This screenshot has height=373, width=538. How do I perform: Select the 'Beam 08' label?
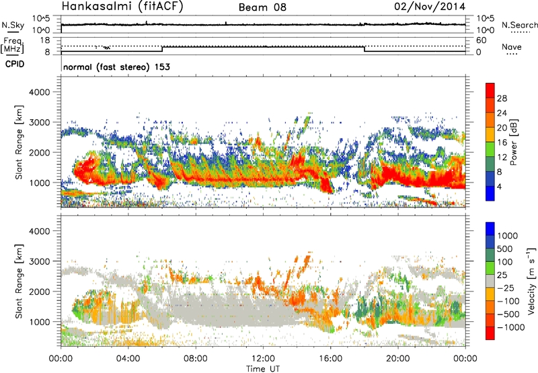tap(262, 7)
